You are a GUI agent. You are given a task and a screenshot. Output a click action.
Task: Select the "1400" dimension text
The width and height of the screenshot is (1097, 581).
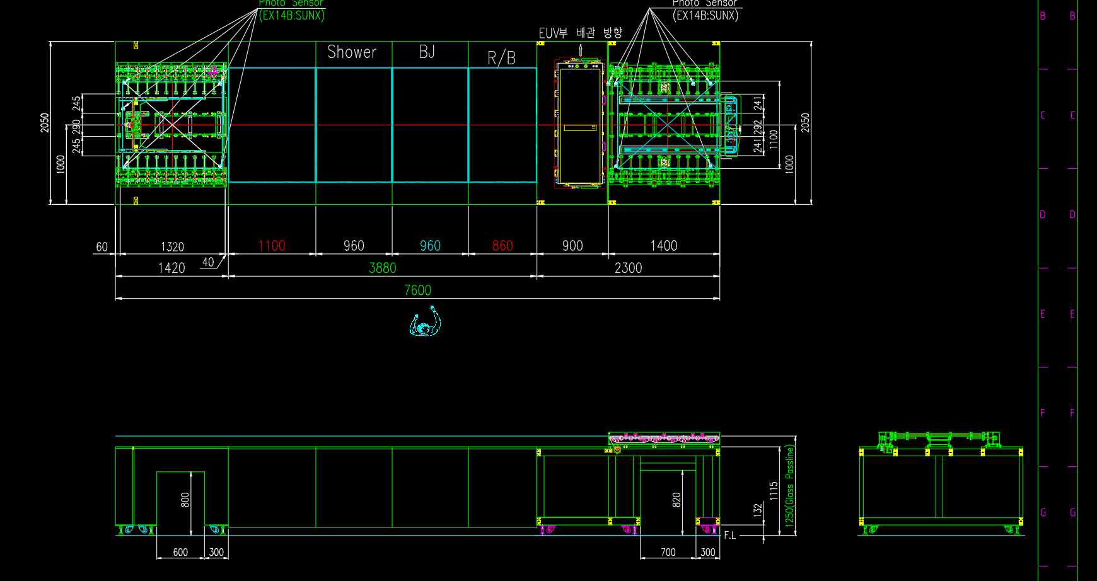(x=664, y=246)
